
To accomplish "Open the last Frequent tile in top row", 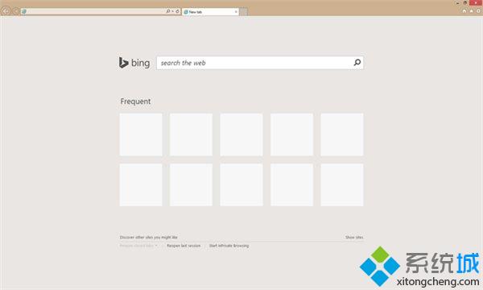I will 342,135.
